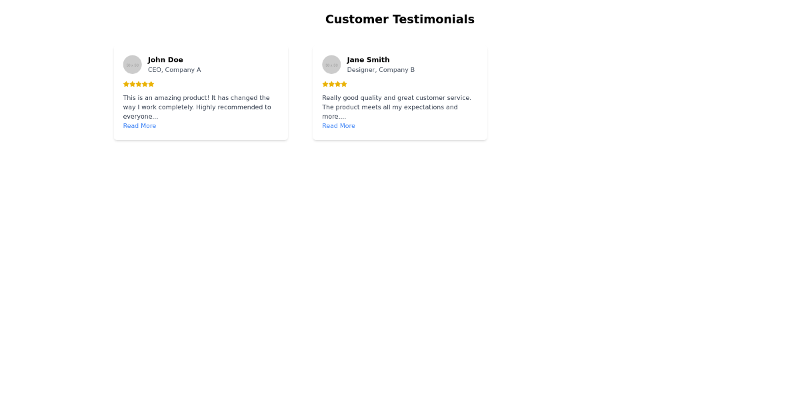Select the fifth star in John Doe's rating
800x420 pixels.
tap(151, 84)
